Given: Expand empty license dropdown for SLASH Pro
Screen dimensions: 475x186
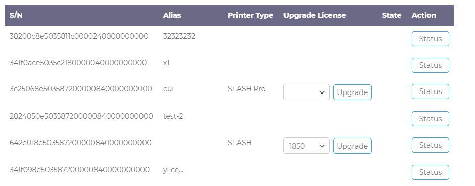Looking at the screenshot, I should point(307,92).
